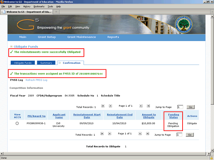
Task: Click the 09/09/2010 start date cell
Action: [87, 123]
